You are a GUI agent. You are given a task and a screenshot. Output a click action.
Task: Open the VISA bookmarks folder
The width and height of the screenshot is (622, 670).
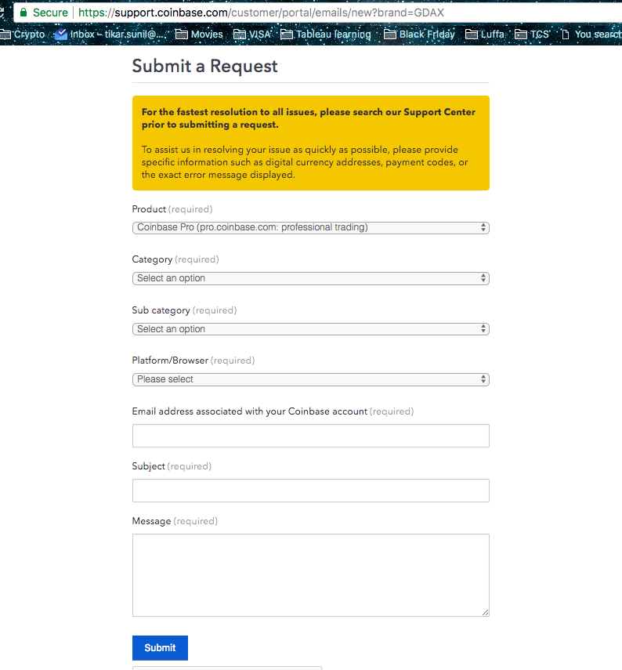click(252, 34)
